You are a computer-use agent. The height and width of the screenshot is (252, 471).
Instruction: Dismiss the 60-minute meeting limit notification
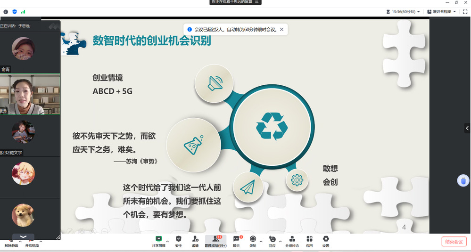click(x=281, y=29)
